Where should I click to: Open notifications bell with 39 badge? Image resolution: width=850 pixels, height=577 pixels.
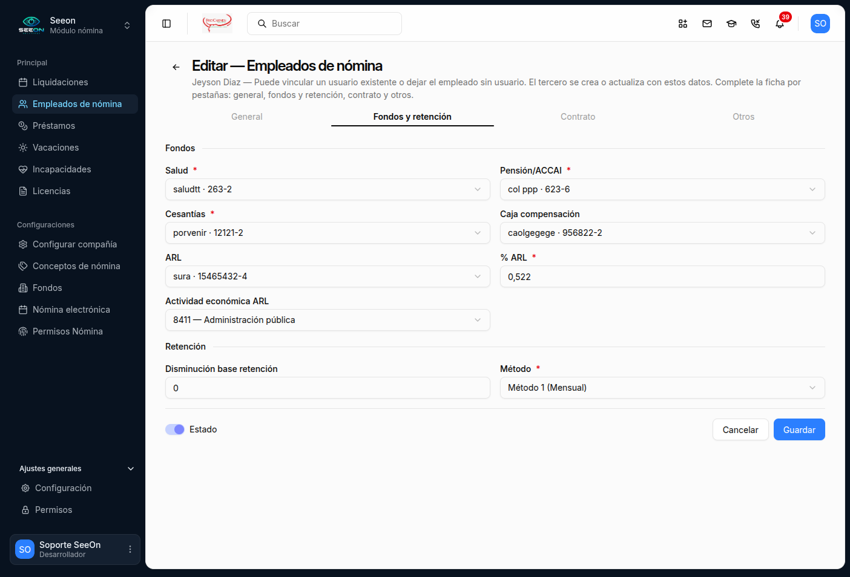[x=780, y=23]
